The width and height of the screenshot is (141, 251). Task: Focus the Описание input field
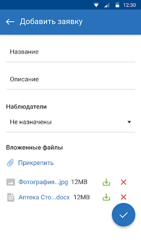pos(71,79)
